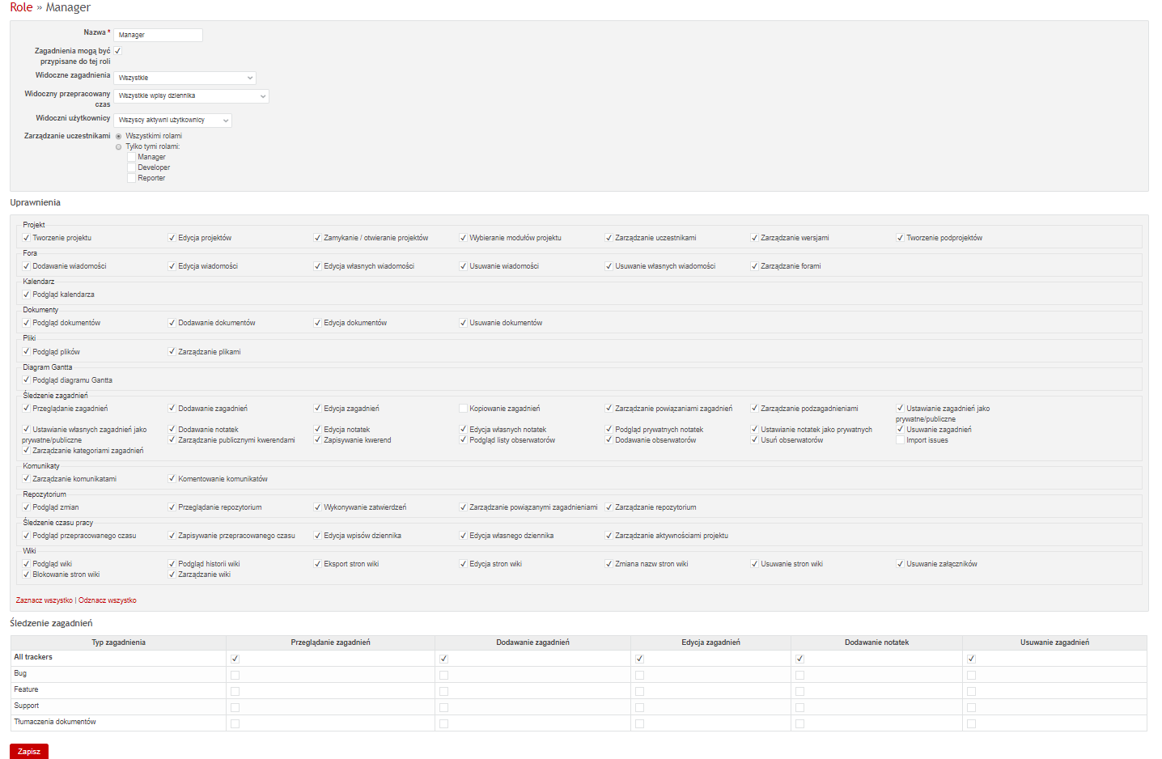Toggle Usuwanie załączników checkbox
The image size is (1162, 759).
(x=900, y=564)
